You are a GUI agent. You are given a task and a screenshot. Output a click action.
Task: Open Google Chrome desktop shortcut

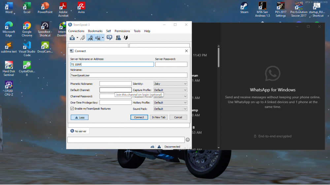[x=27, y=29]
